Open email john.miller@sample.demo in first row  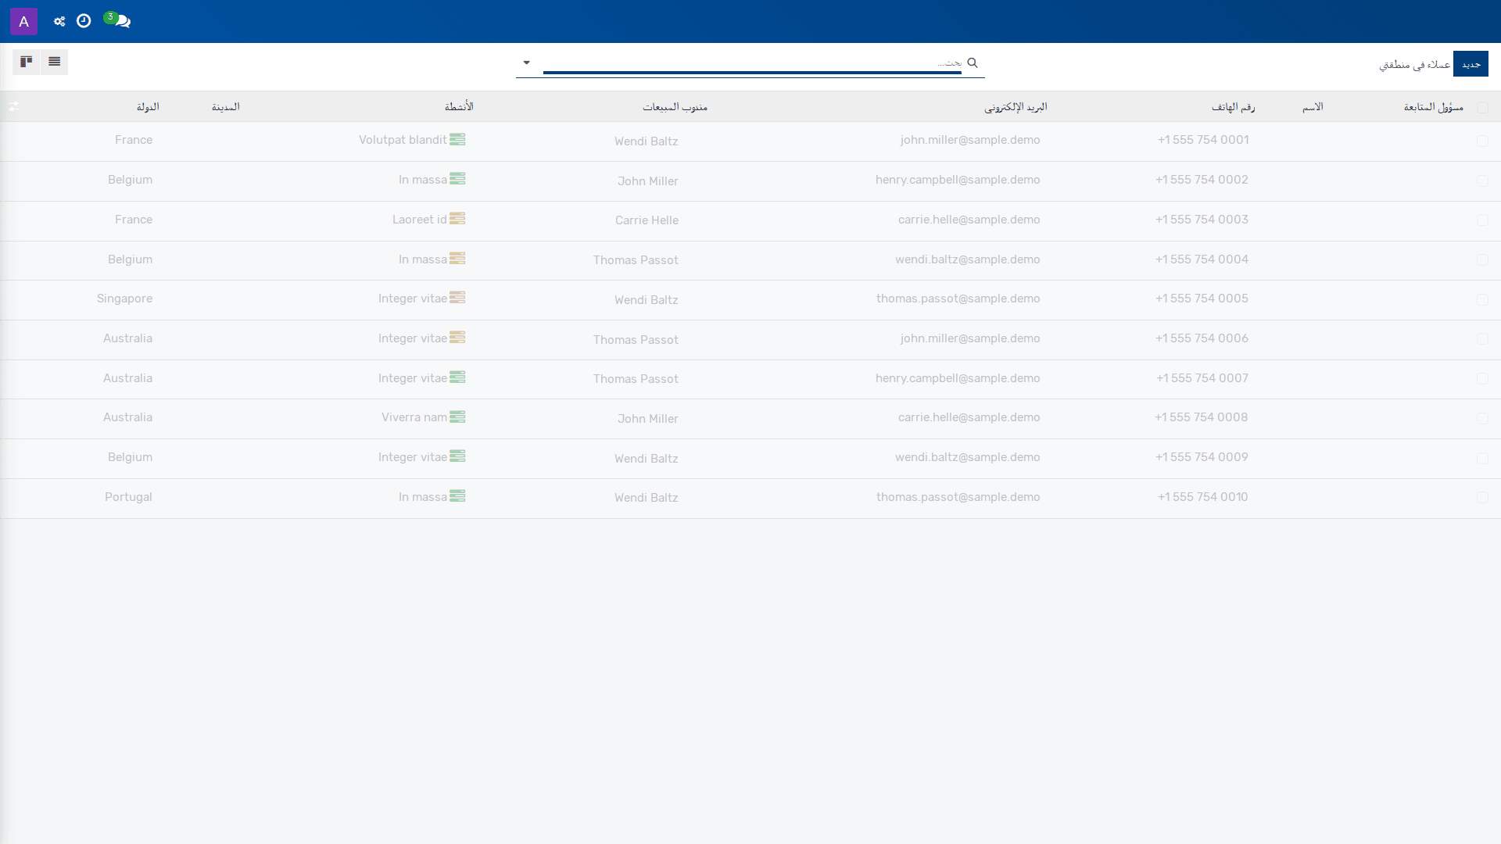pyautogui.click(x=969, y=140)
